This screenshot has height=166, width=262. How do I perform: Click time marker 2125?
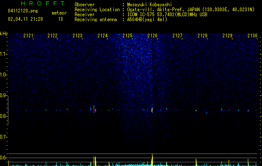(127, 36)
